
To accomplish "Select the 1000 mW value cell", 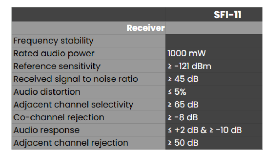I will tap(187, 54).
